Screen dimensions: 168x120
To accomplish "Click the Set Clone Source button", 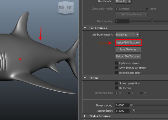I will tap(131, 15).
